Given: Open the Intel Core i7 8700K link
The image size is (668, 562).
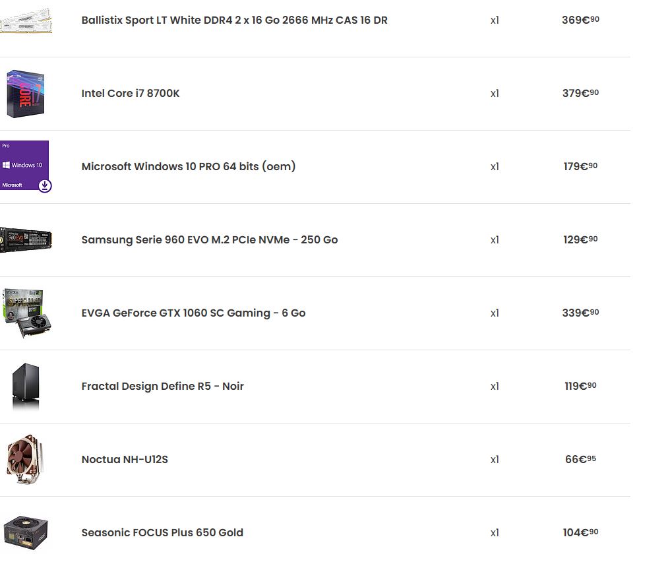Looking at the screenshot, I should click(131, 94).
